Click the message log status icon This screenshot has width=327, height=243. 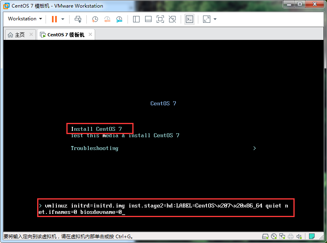click(312, 236)
